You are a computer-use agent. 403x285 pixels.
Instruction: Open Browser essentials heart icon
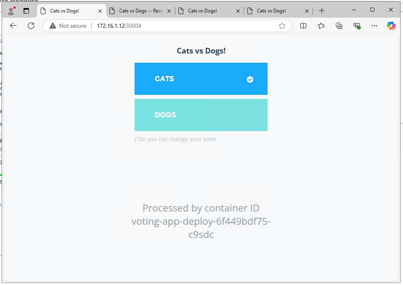click(x=357, y=26)
